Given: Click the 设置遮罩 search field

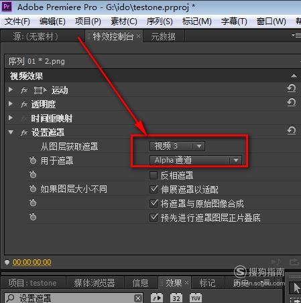Looking at the screenshot, I should (x=74, y=298).
